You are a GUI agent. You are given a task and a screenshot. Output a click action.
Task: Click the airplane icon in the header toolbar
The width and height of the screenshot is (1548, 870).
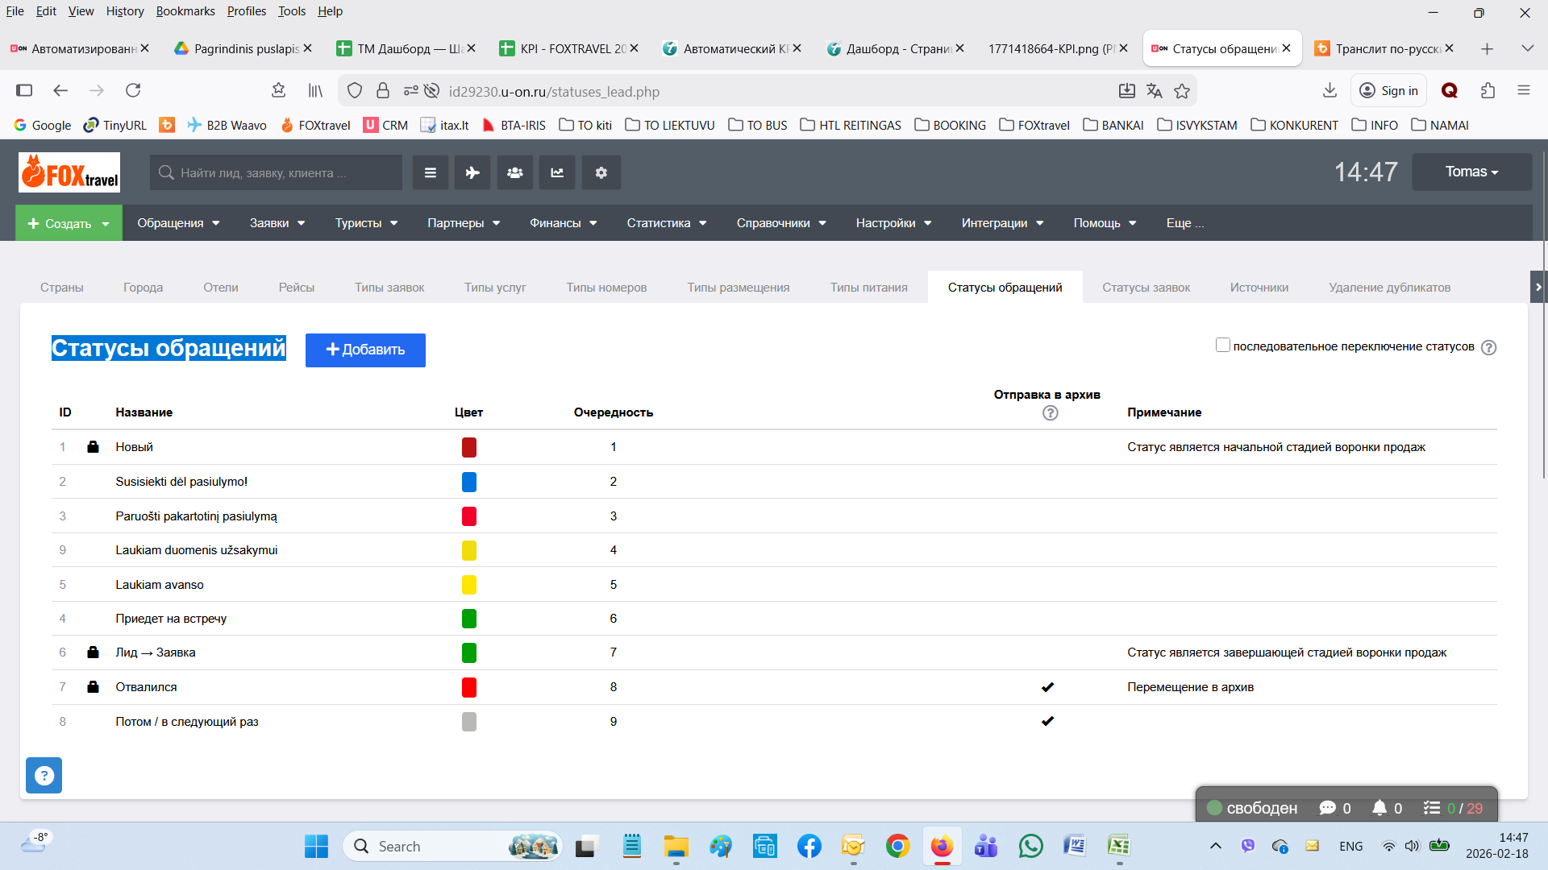pyautogui.click(x=472, y=172)
